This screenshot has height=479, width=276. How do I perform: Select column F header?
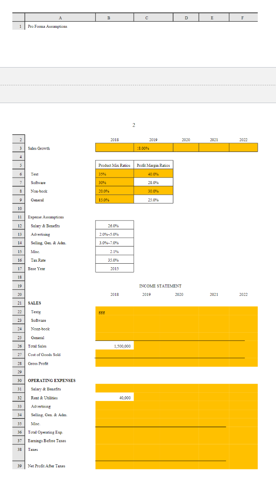(243, 18)
